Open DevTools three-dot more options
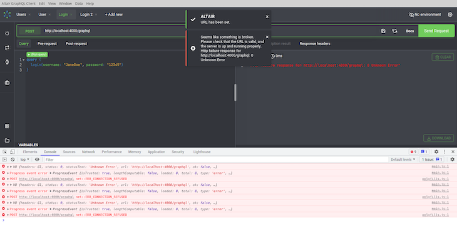 [444, 151]
